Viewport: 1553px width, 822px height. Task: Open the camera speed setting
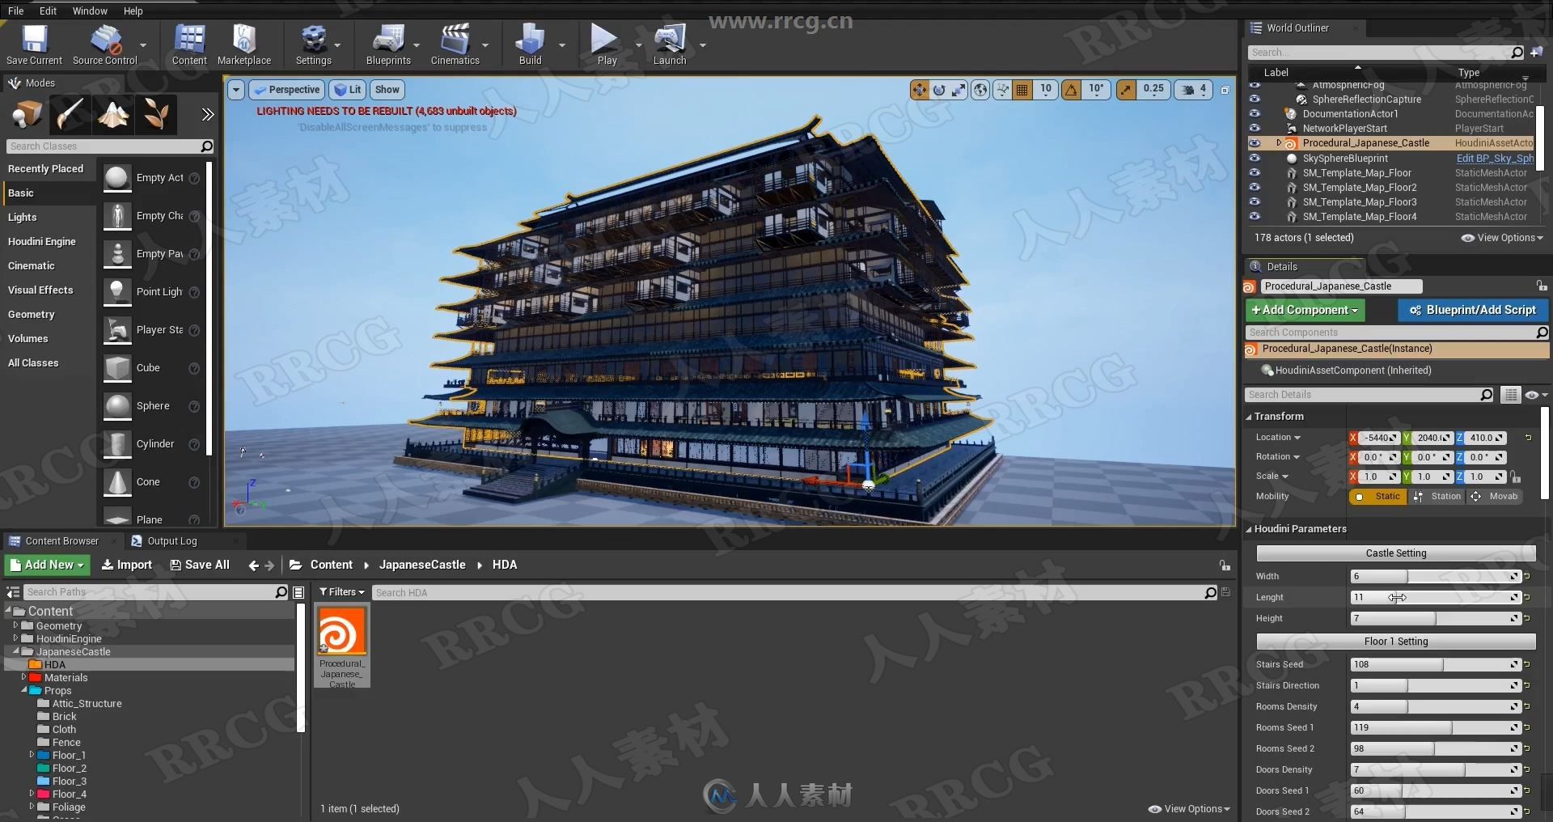point(1194,90)
